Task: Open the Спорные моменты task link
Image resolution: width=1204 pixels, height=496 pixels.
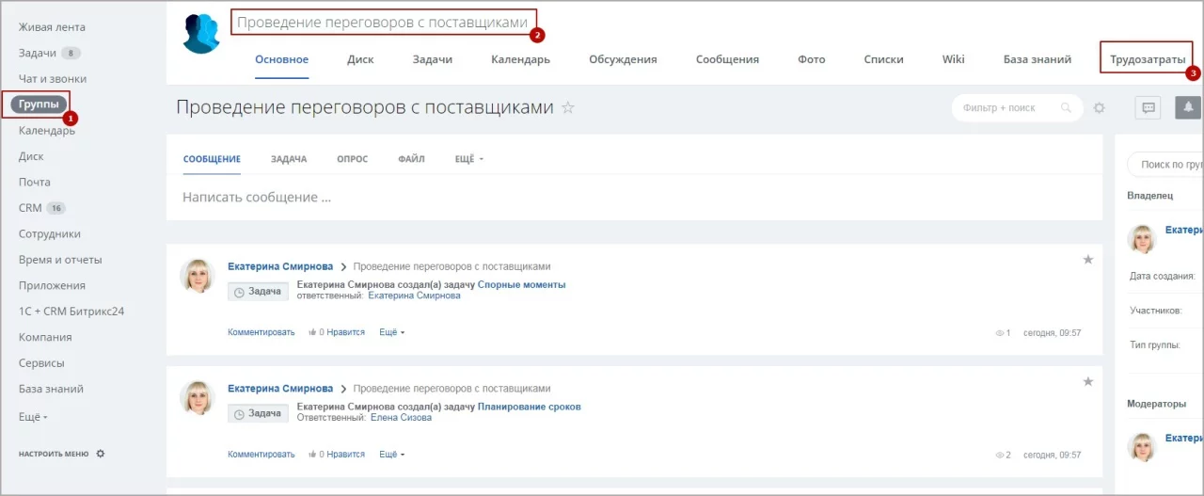Action: 521,284
